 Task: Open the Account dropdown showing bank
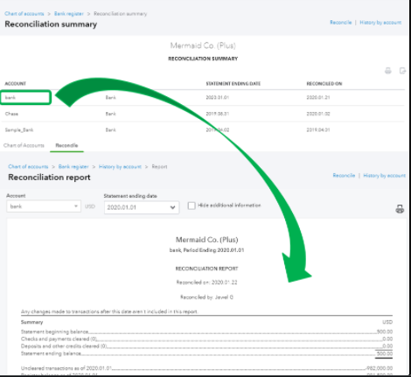tap(44, 206)
